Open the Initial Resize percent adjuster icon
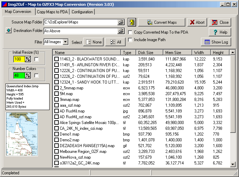 coord(28,59)
